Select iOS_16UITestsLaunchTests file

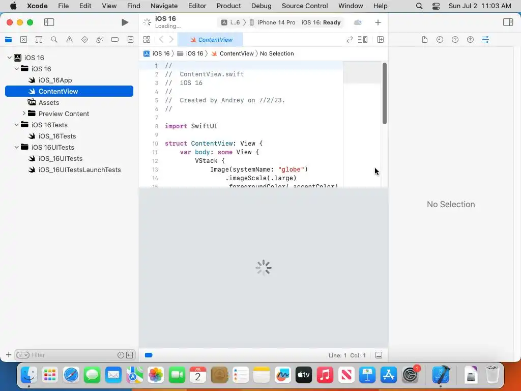[x=69, y=170]
